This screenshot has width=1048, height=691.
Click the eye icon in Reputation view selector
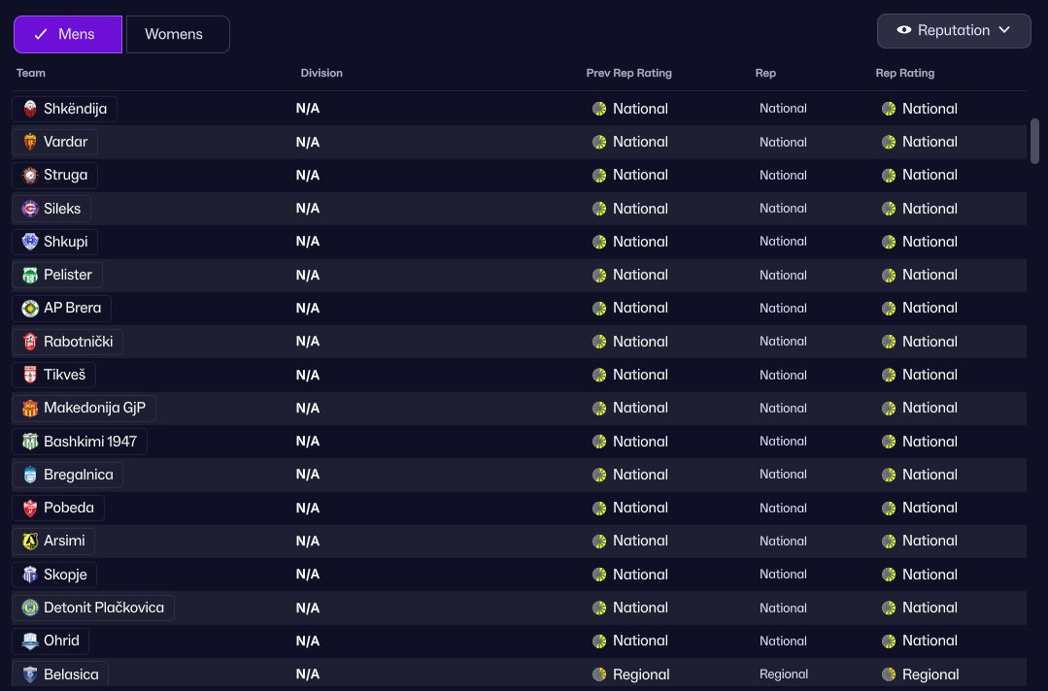903,30
